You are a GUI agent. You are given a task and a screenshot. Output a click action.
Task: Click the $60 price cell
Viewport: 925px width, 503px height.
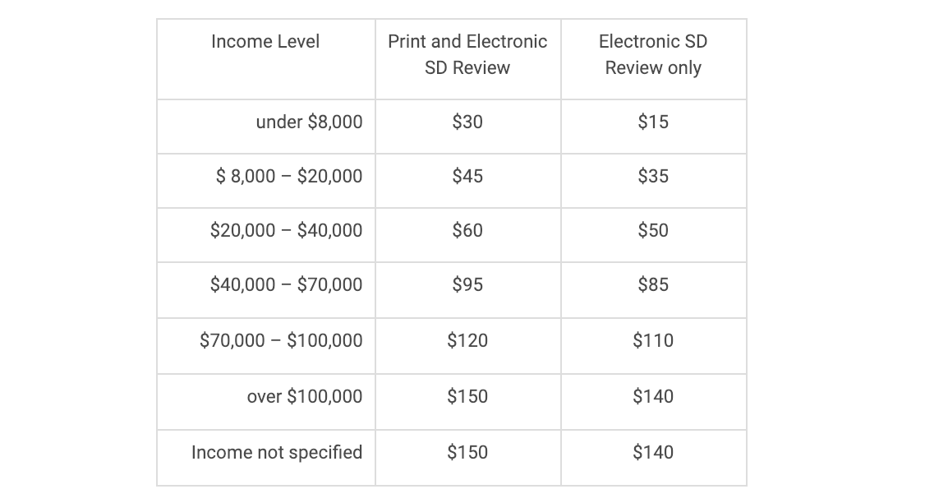click(x=467, y=231)
